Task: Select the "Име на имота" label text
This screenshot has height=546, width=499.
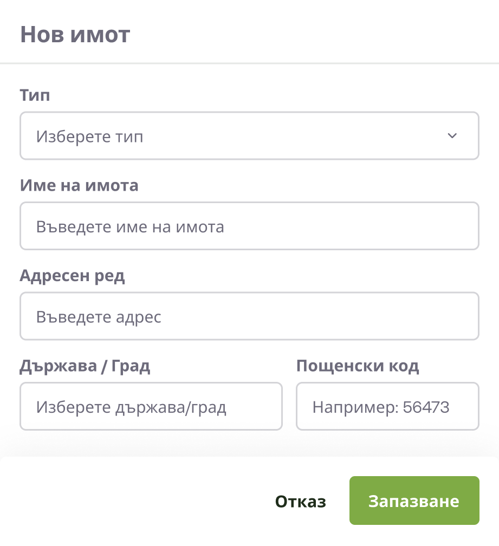Action: coord(79,185)
